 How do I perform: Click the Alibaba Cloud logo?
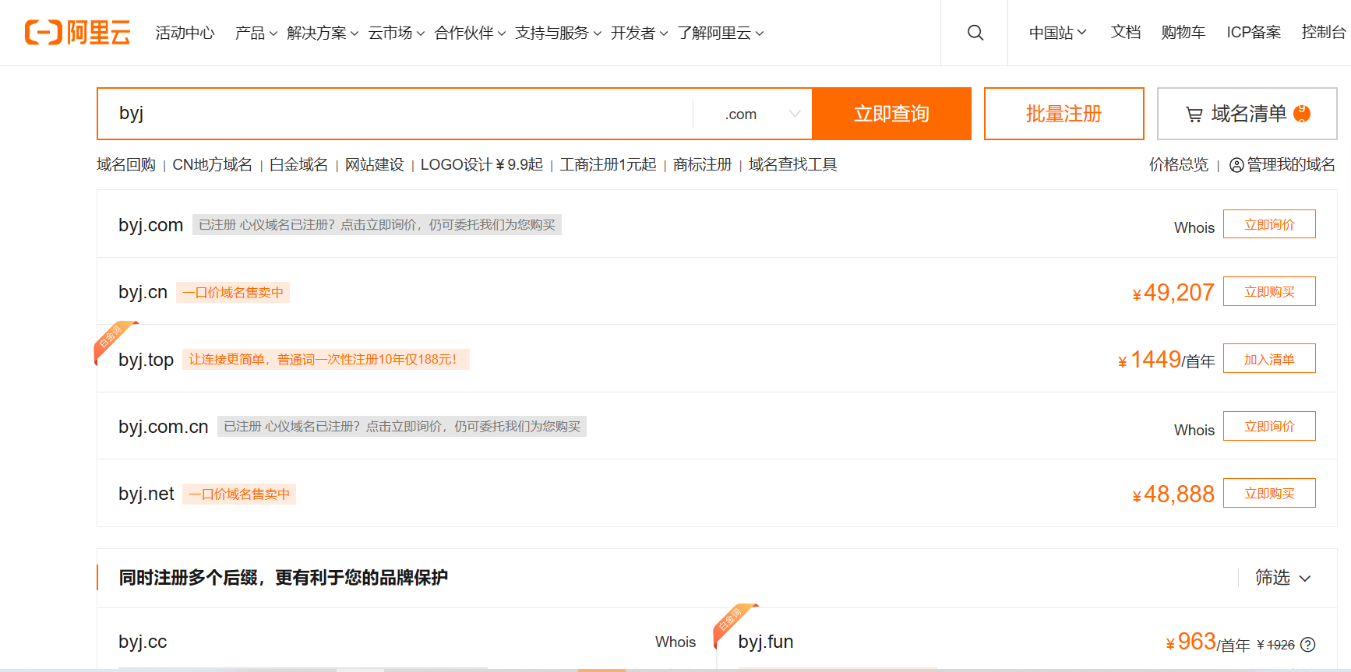77,33
